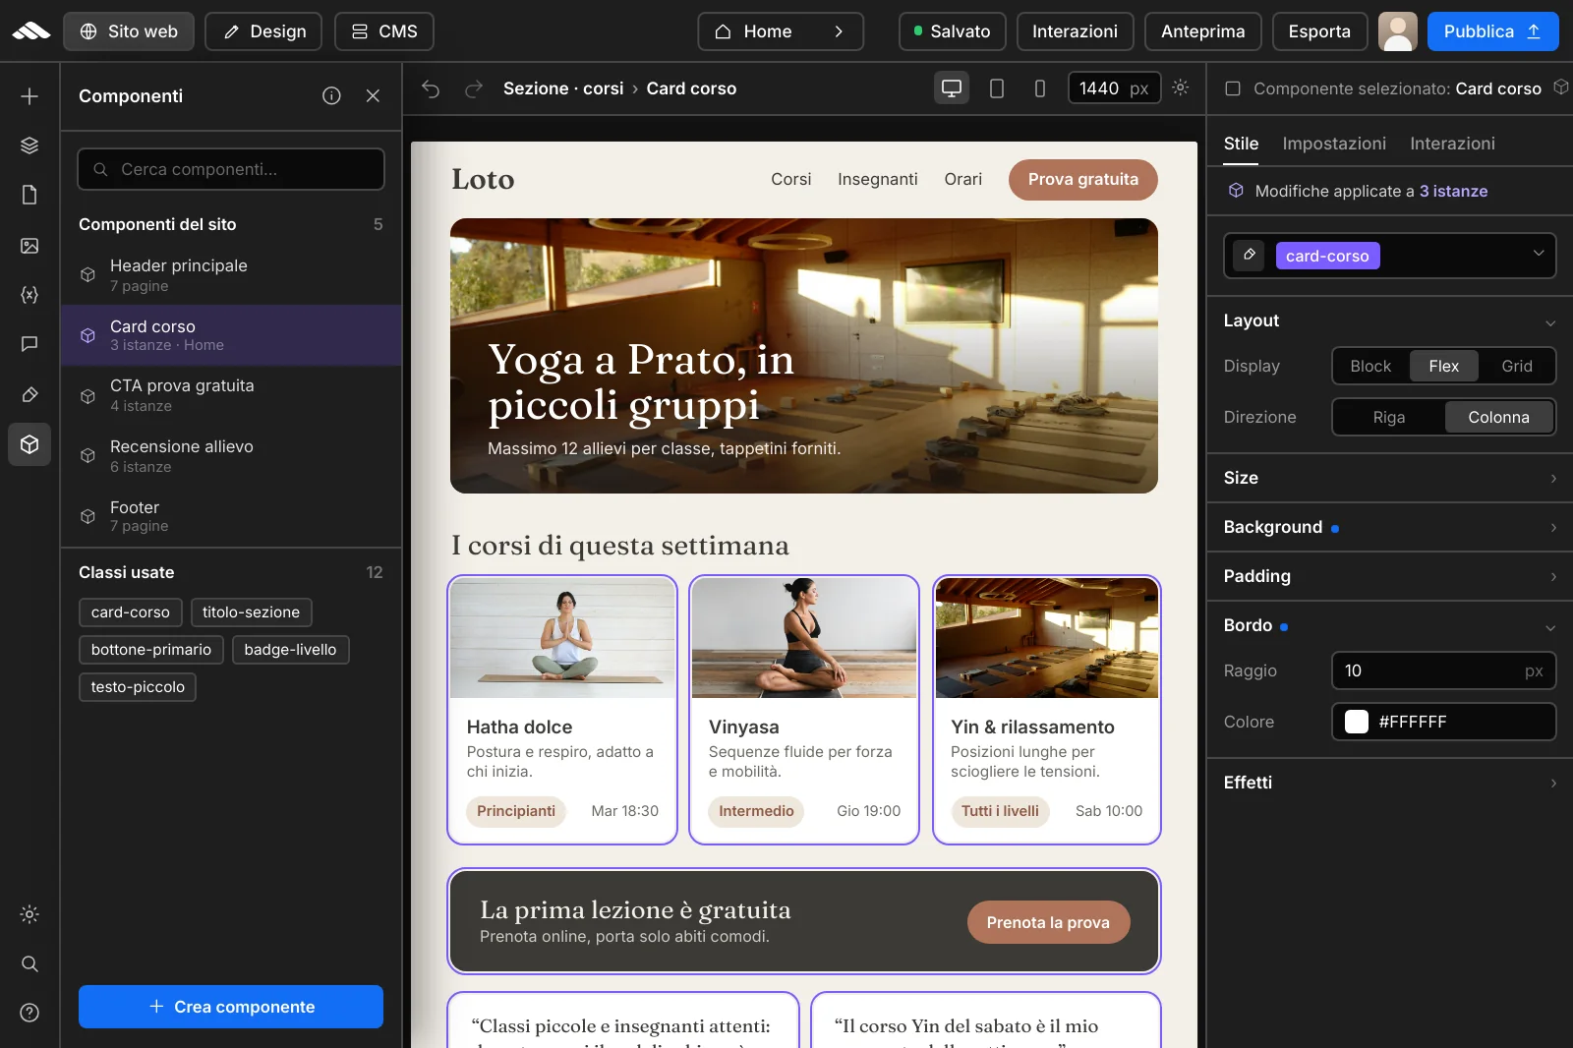This screenshot has width=1573, height=1048.
Task: Click the Cerca componenti search field
Action: (x=231, y=169)
